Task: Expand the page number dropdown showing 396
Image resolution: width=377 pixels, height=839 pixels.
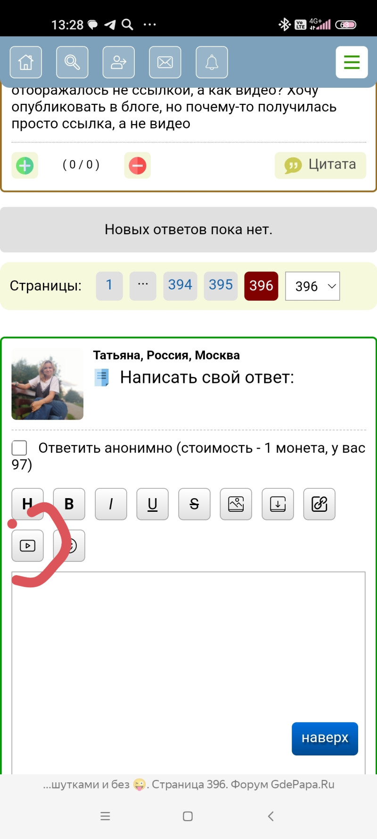Action: pyautogui.click(x=312, y=286)
